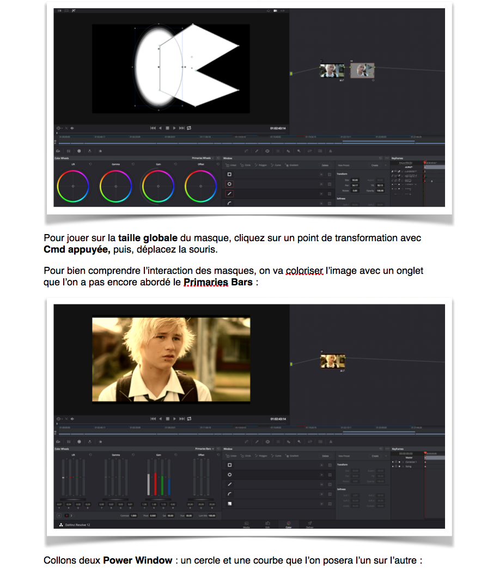
Task: Adjust the Gain red vertical bar slider
Action: coord(155,484)
